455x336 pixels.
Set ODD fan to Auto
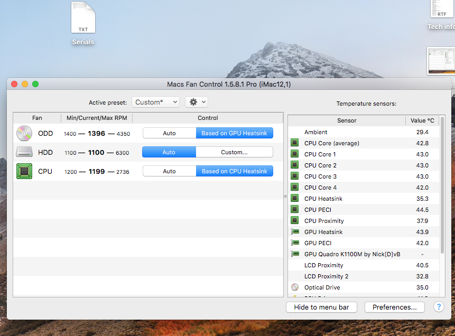(169, 133)
